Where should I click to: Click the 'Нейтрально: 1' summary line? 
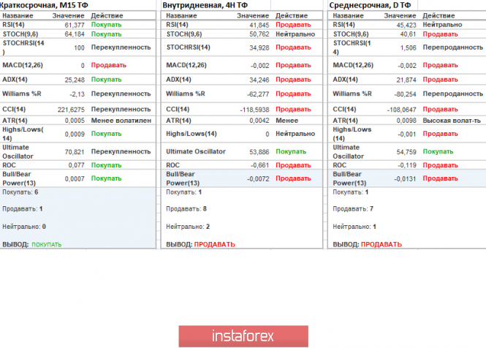(x=354, y=227)
